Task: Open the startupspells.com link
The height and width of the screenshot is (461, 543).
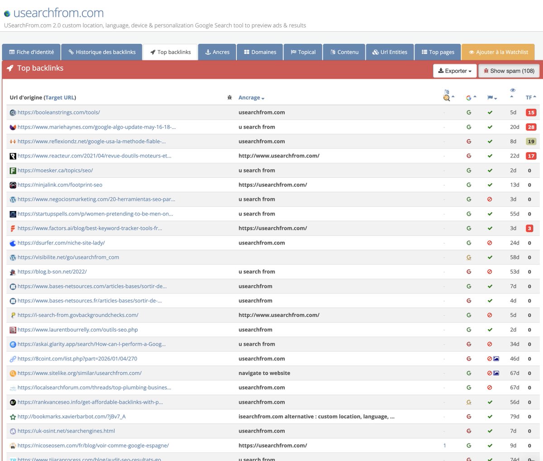Action: pyautogui.click(x=95, y=214)
